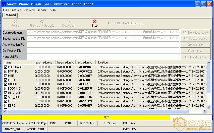Click the Format toolbar icon
The height and width of the screenshot is (133, 214).
16,22
